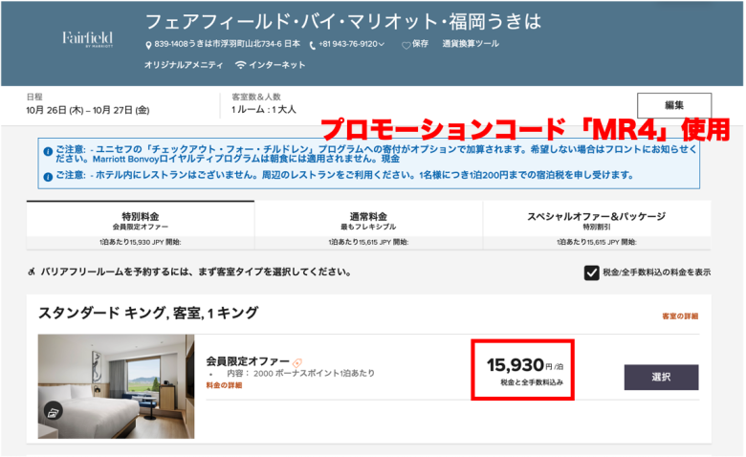
Task: Switch to the 通常料金 tab
Action: (x=368, y=225)
